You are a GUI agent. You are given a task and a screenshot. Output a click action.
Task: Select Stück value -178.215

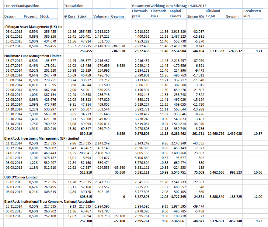click(85, 46)
